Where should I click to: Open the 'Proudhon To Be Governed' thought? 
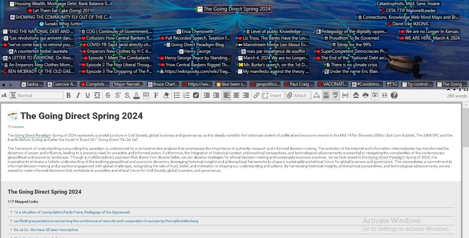(351, 38)
